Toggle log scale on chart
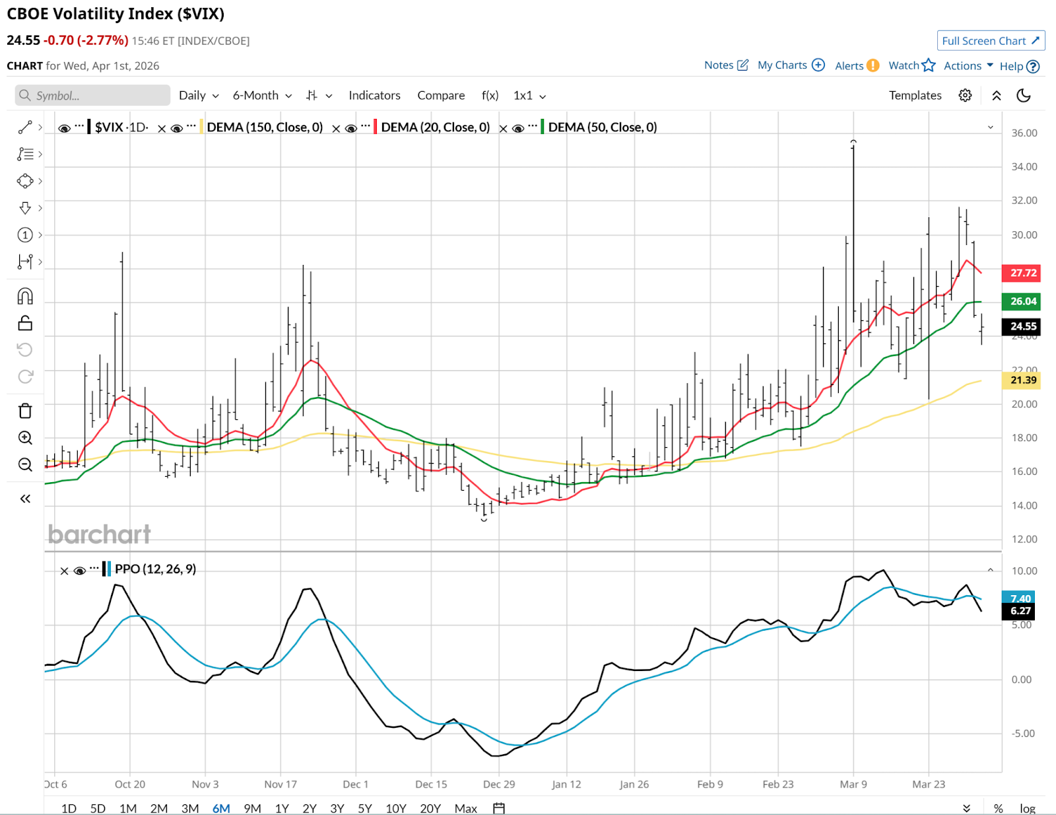Image resolution: width=1056 pixels, height=815 pixels. coord(1027,808)
